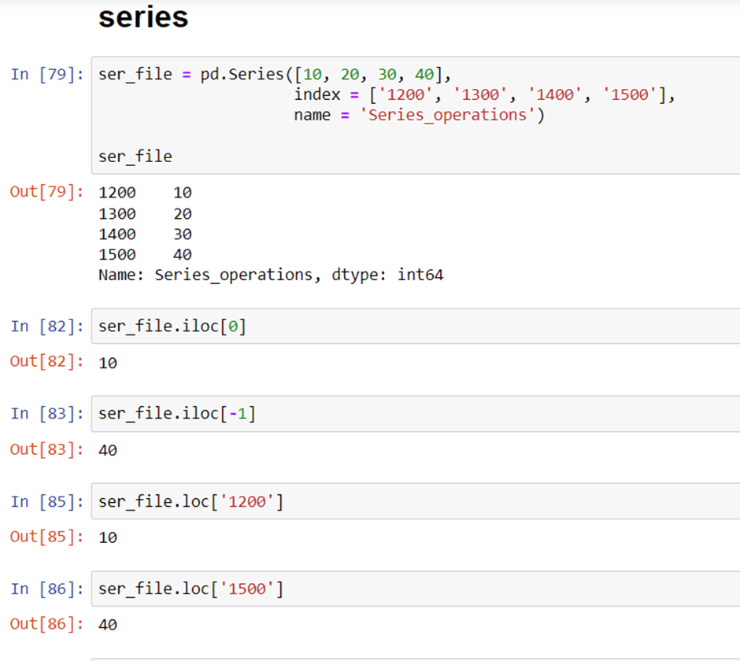This screenshot has width=740, height=661.
Task: Click the Out[83] output prompt
Action: tap(46, 449)
